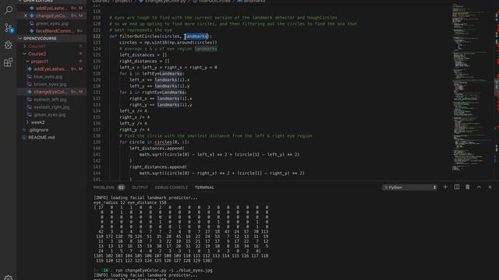499x280 pixels.
Task: Kill terminal with trash icon
Action: tap(468, 187)
